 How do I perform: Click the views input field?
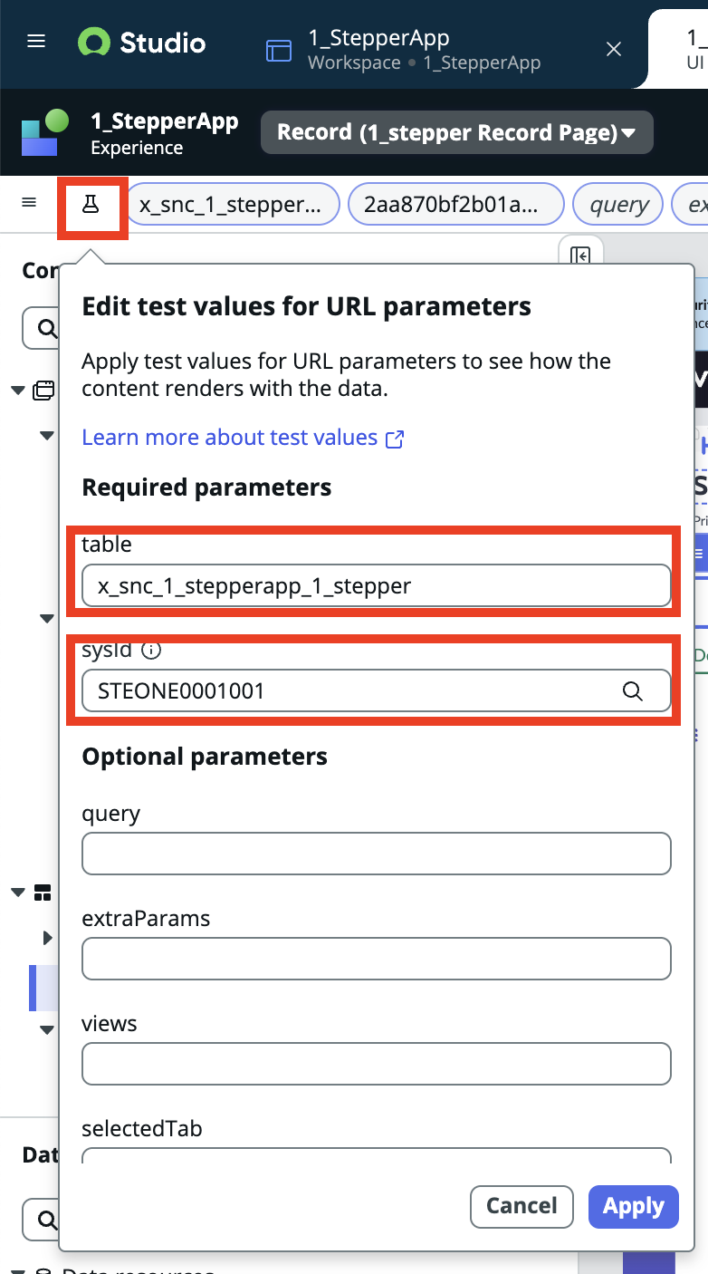[x=377, y=1064]
